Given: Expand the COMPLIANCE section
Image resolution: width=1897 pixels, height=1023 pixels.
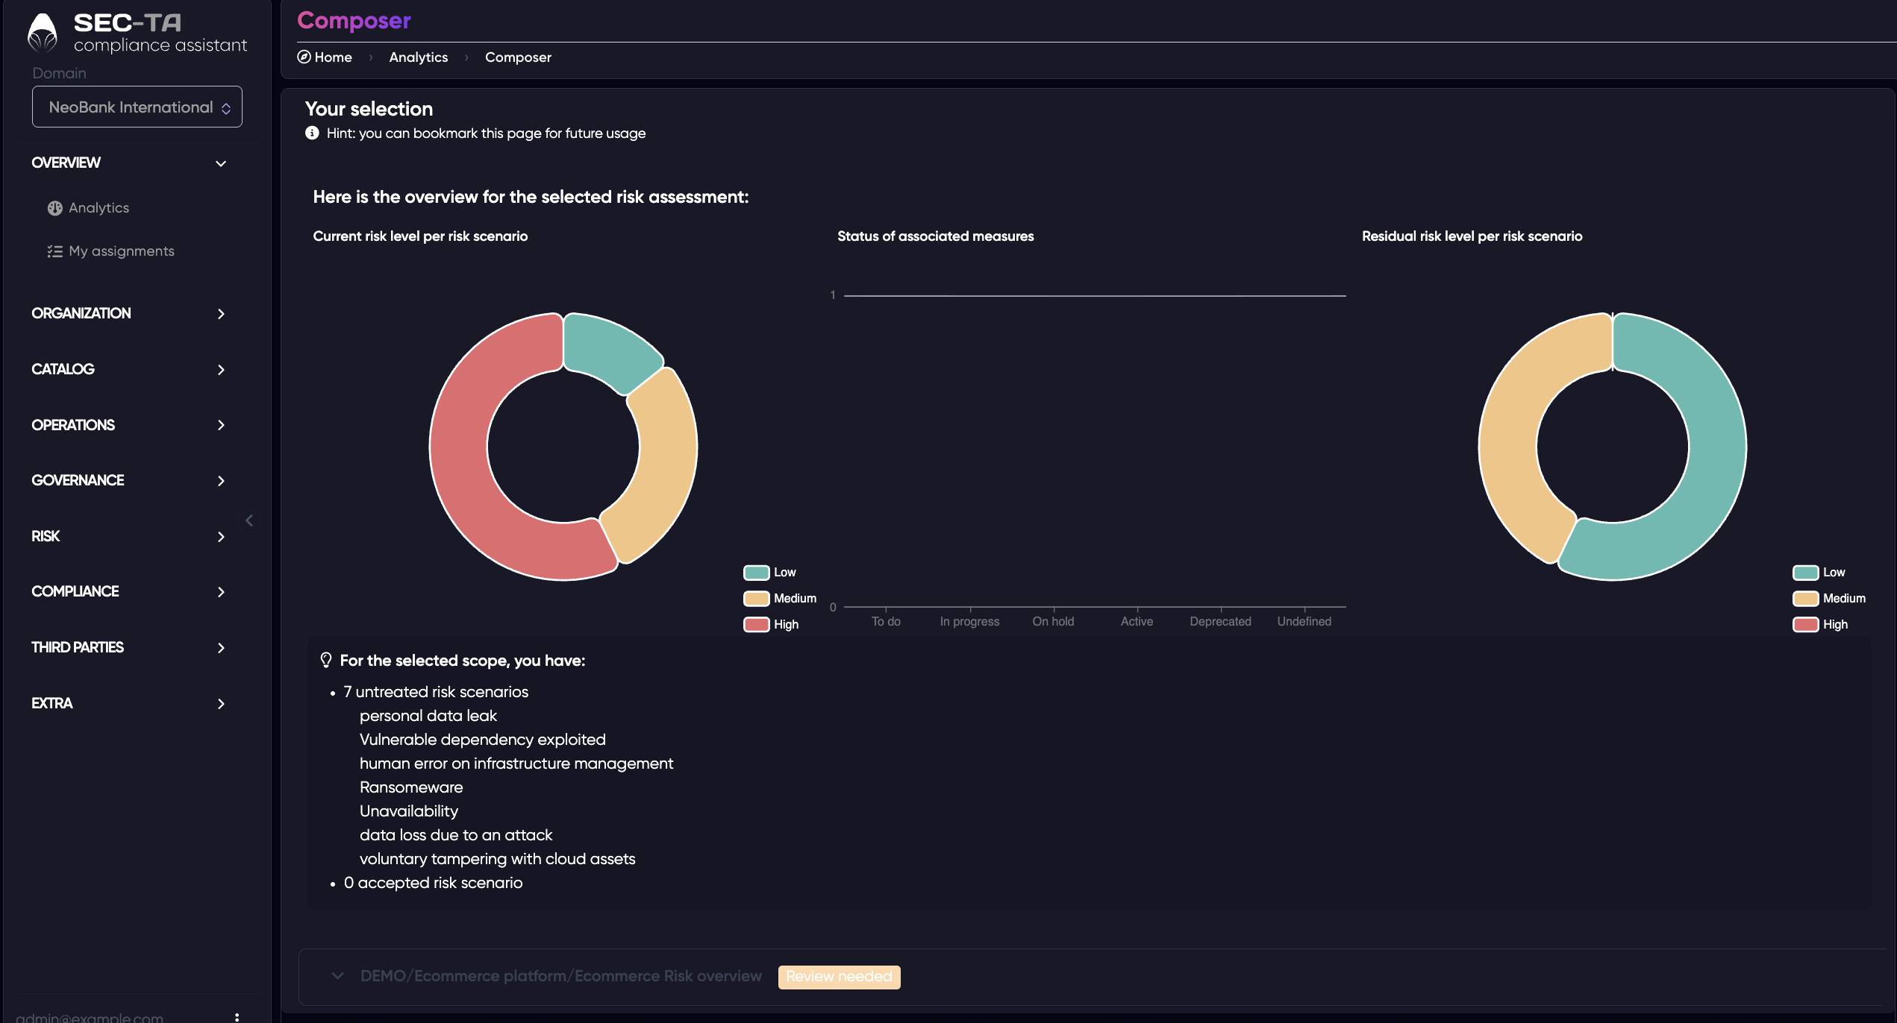Looking at the screenshot, I should point(128,591).
